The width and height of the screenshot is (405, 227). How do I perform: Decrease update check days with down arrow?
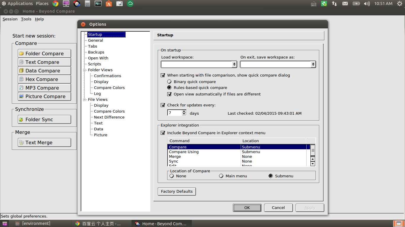click(184, 114)
